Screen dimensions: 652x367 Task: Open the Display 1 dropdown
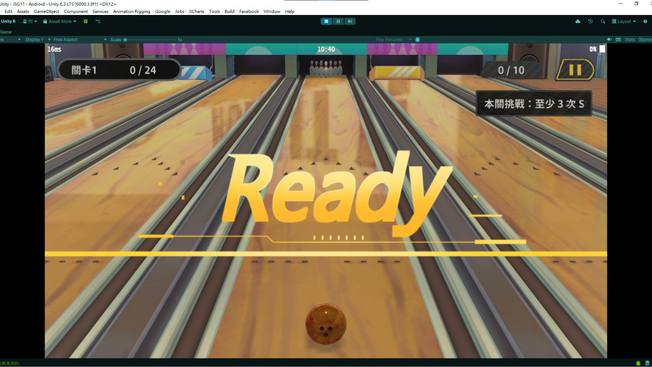point(37,40)
